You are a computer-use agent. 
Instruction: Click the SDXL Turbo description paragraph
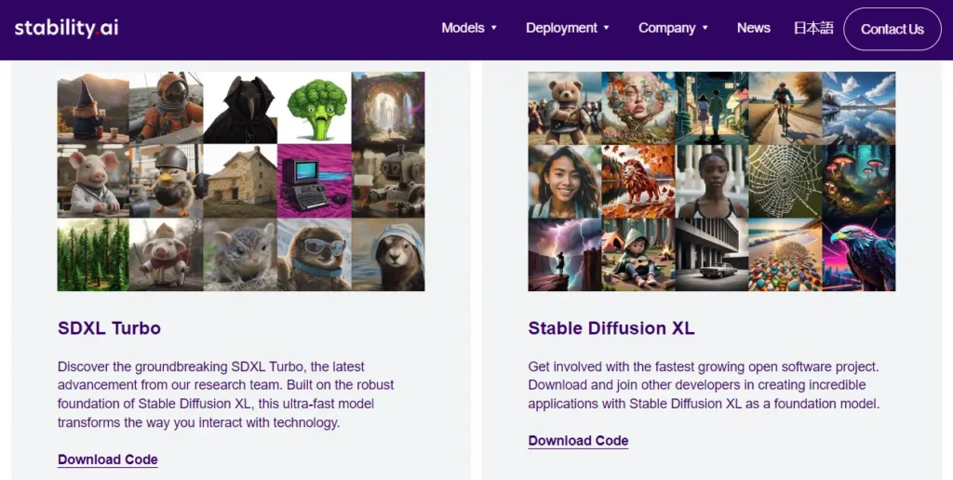point(226,394)
